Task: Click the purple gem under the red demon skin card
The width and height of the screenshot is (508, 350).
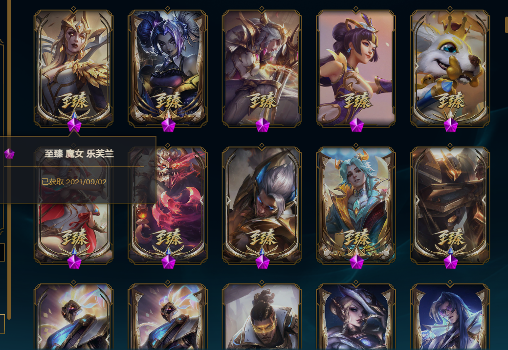Action: click(x=168, y=262)
